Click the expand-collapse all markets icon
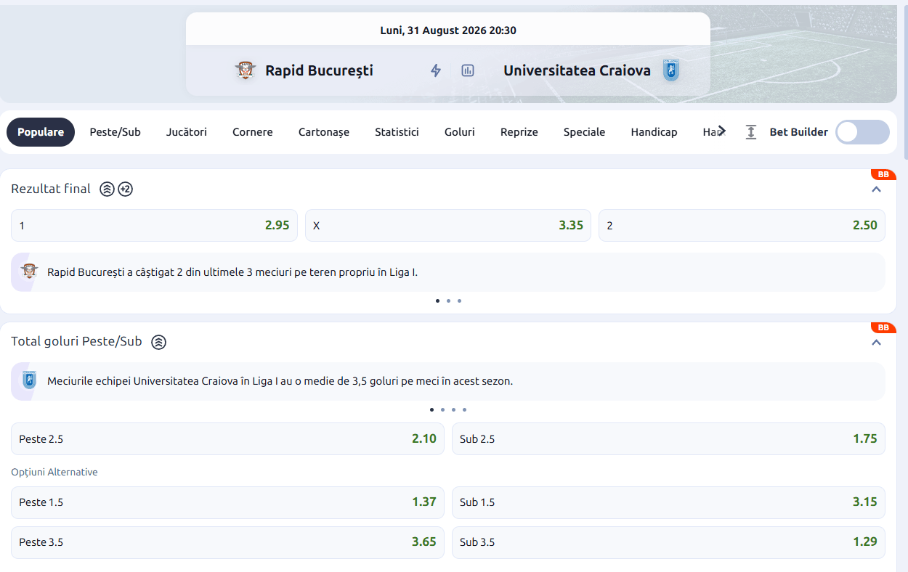This screenshot has width=908, height=572. [751, 132]
